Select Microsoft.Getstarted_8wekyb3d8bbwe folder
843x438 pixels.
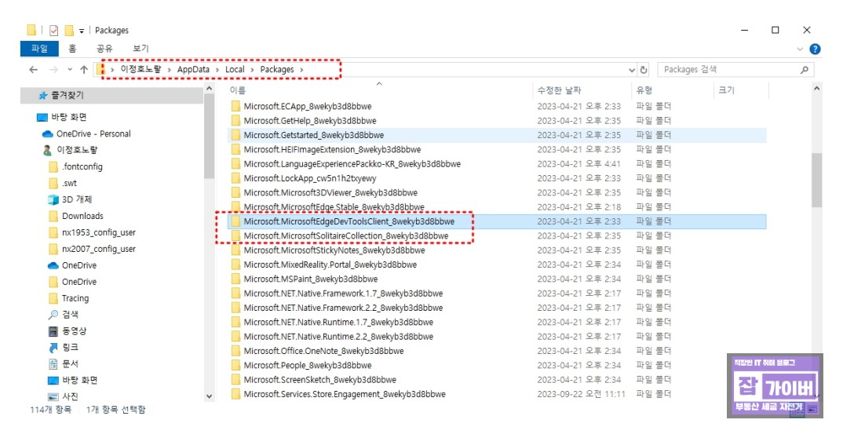click(x=313, y=136)
